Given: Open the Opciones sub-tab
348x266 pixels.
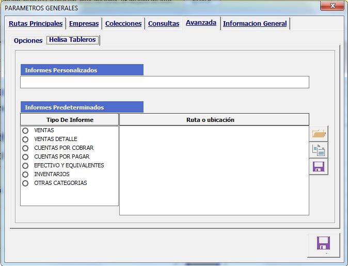Looking at the screenshot, I should click(28, 40).
